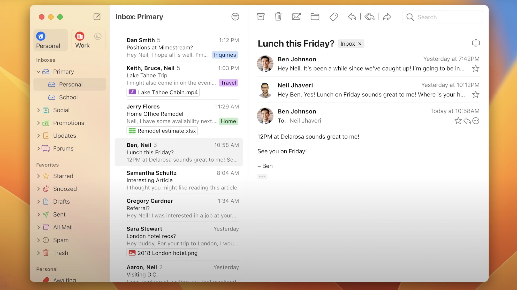Expand the Sent mailbox
This screenshot has width=517, height=290.
tap(39, 214)
